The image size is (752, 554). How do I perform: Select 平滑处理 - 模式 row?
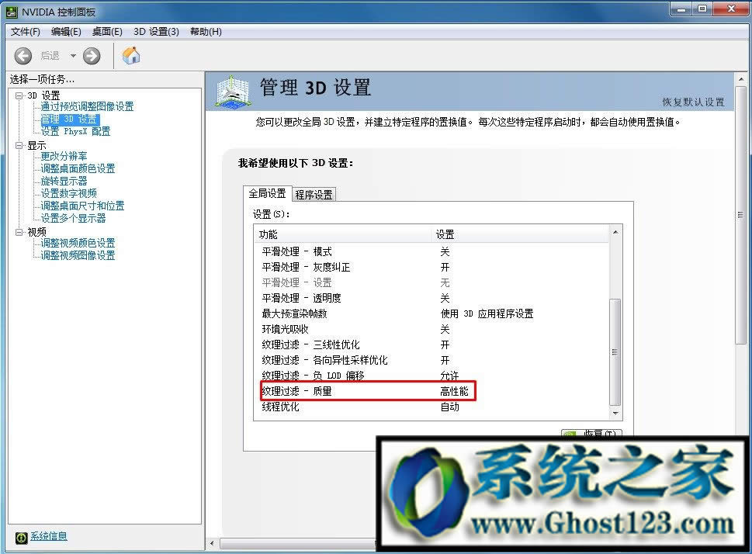(x=431, y=251)
